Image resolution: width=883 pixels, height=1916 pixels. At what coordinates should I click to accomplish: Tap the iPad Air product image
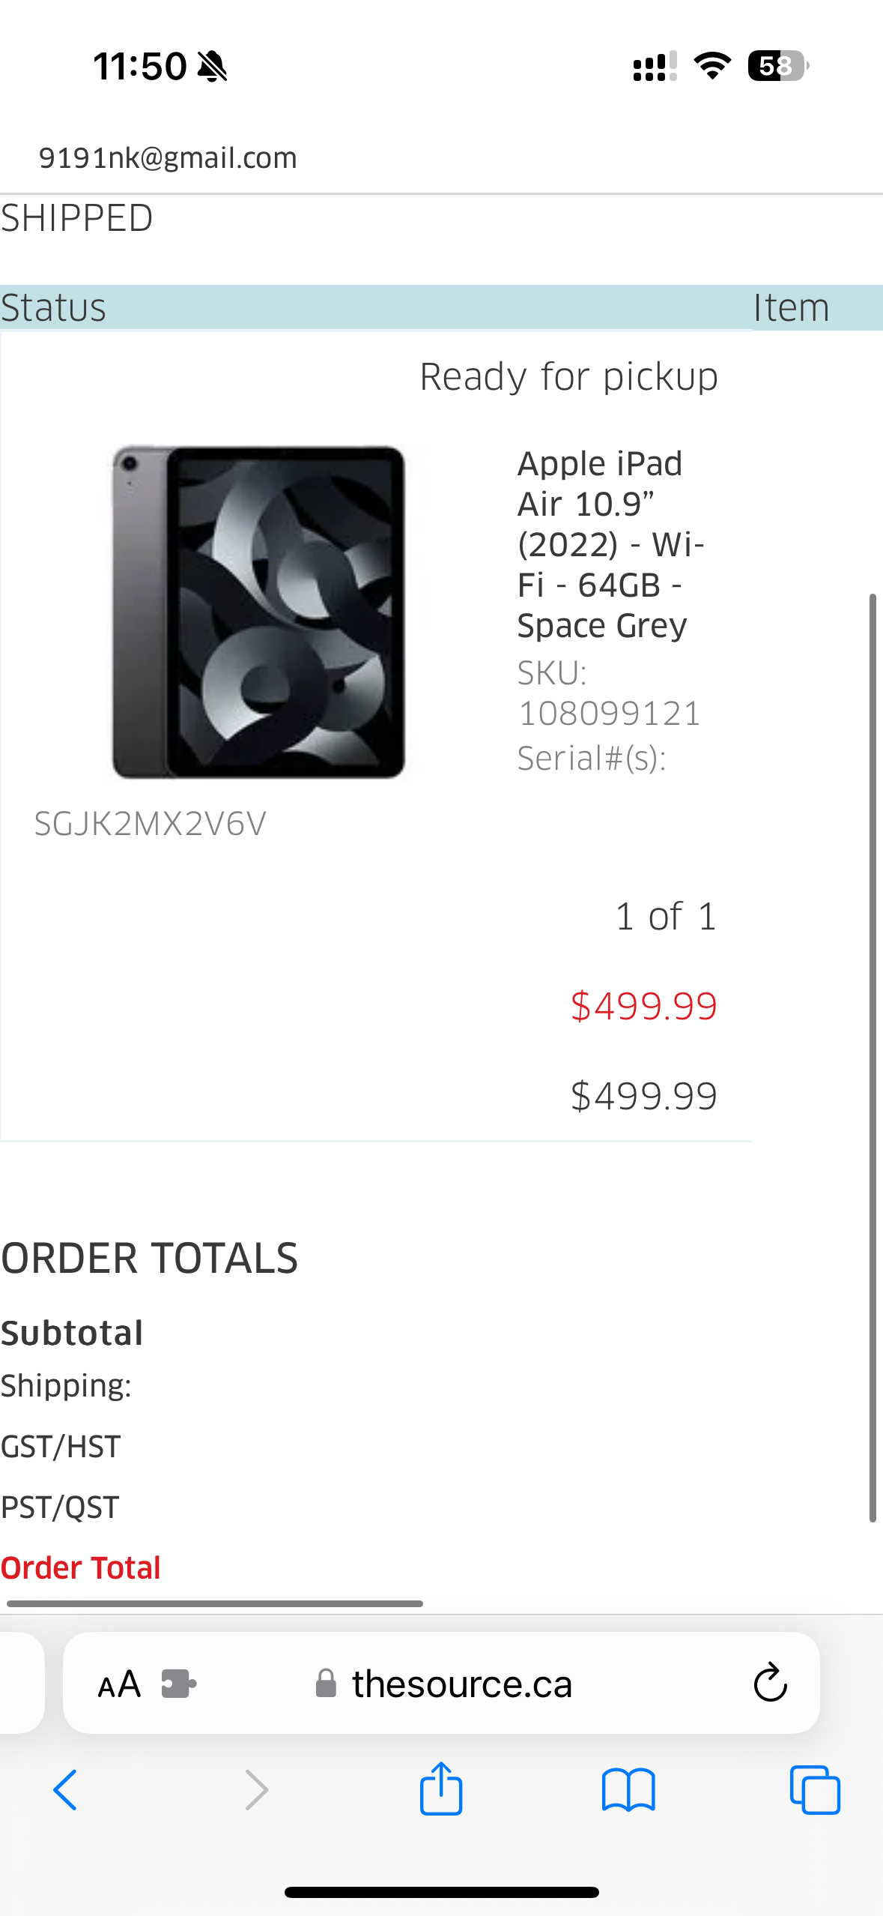(x=258, y=611)
